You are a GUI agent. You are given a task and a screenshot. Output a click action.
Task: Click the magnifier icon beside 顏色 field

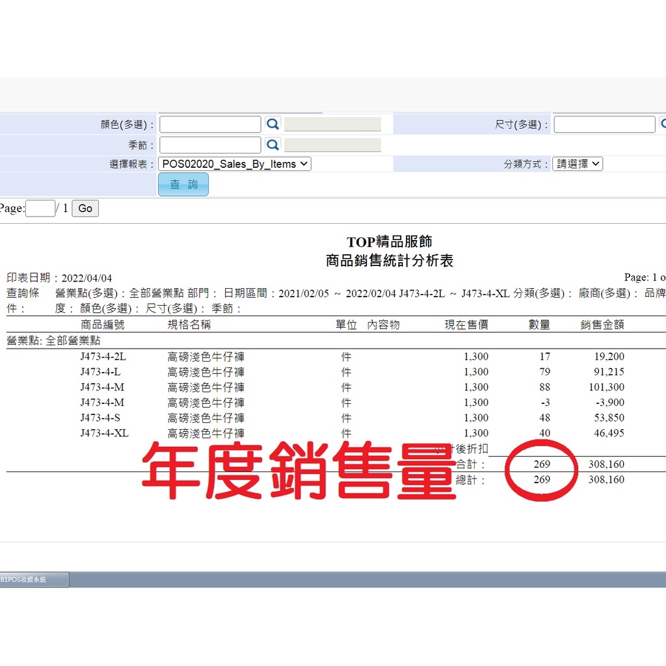tap(273, 124)
